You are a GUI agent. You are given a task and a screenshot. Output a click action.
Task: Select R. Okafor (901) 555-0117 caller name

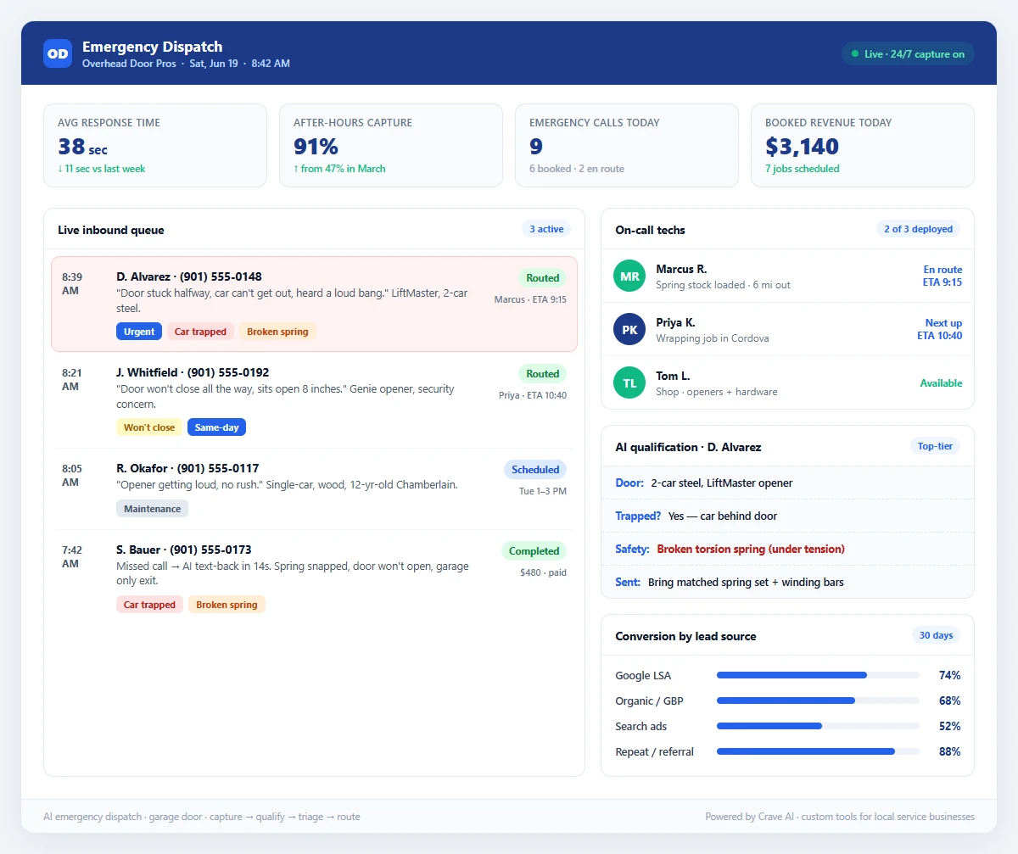tap(187, 468)
